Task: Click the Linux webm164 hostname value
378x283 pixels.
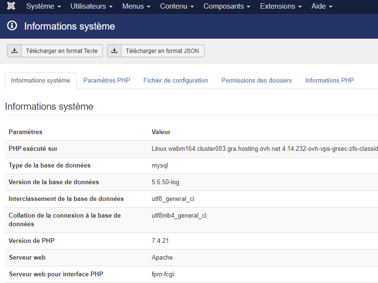Action: tap(265, 149)
